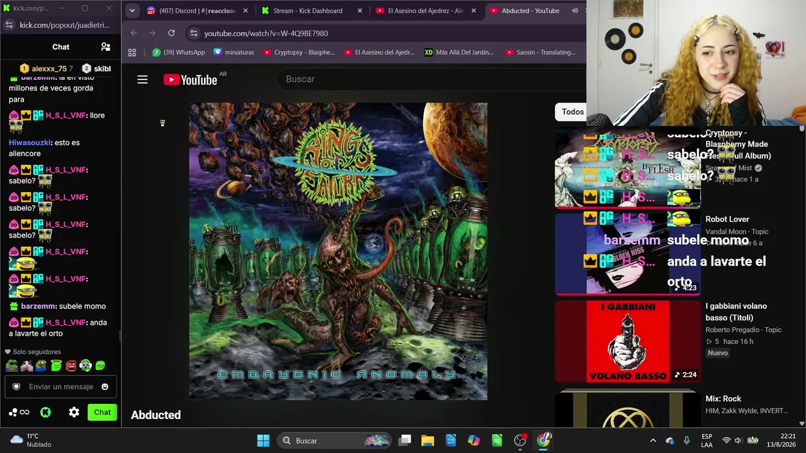Open Windows Start menu
This screenshot has height=453, width=806.
click(x=263, y=440)
